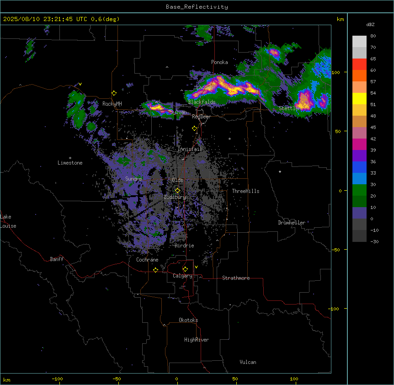The image size is (394, 385).
Task: Pick the purple 36-39 dBZ legend swatch
Action: tap(359, 156)
